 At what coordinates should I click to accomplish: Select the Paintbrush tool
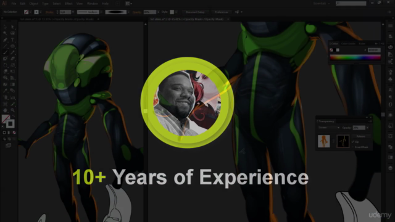5,52
